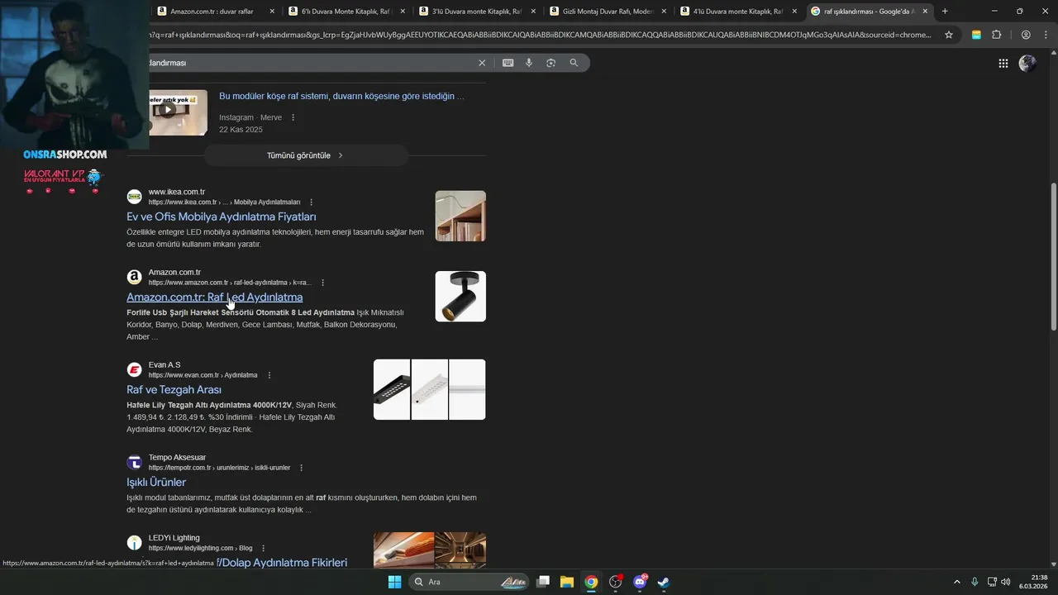The height and width of the screenshot is (595, 1058).
Task: Switch to 'Gizli Montaj Duvar Rafı' tab
Action: tap(608, 12)
